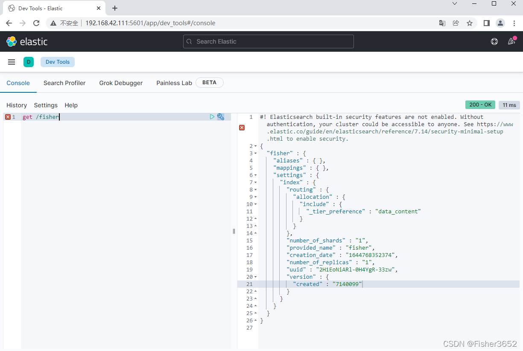Open the console Settings link
Viewport: 523px width, 351px height.
coord(46,105)
